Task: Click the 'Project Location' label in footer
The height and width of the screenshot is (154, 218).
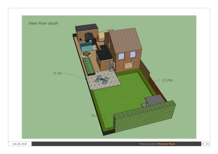Action: coord(148,144)
